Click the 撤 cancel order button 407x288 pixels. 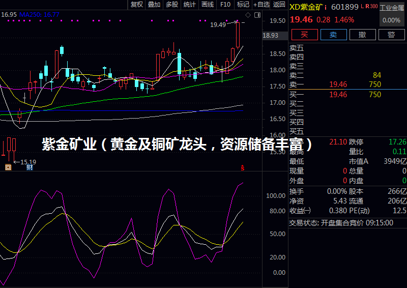pos(363,35)
